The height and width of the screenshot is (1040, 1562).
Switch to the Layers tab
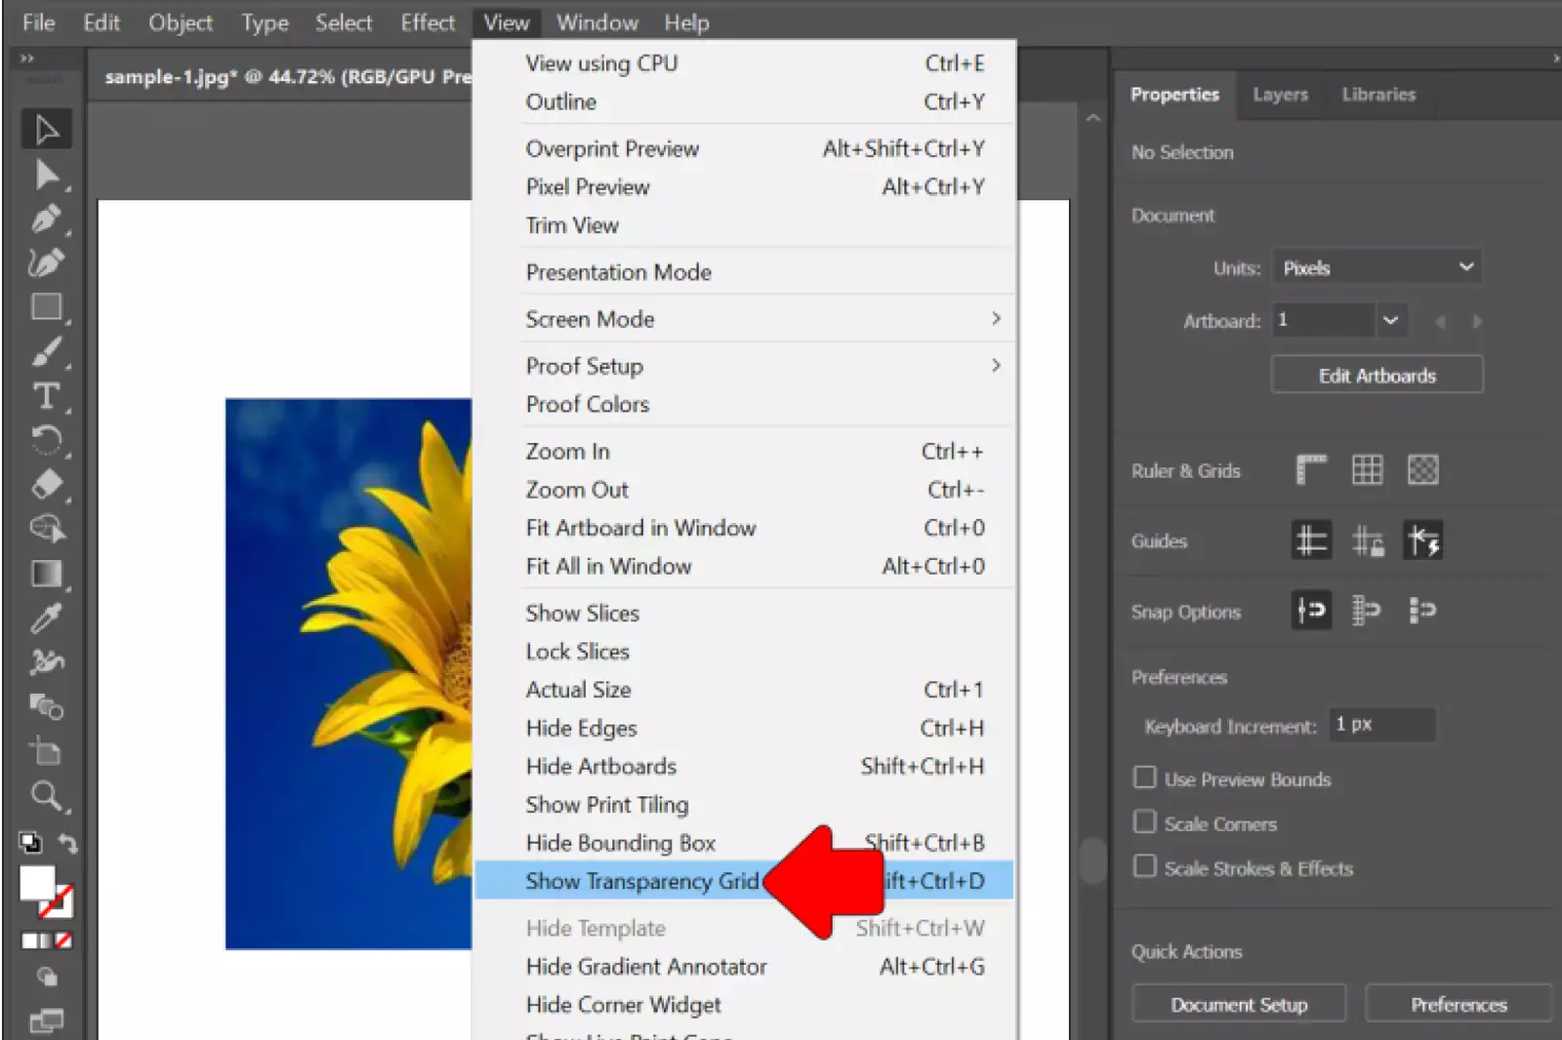(1280, 95)
